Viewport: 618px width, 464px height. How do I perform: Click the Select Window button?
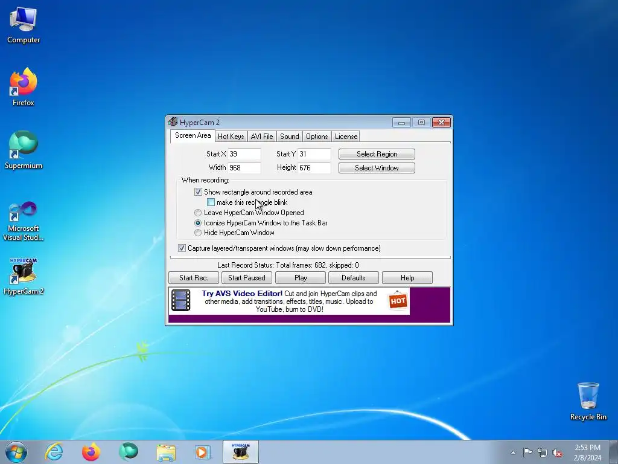(x=377, y=168)
